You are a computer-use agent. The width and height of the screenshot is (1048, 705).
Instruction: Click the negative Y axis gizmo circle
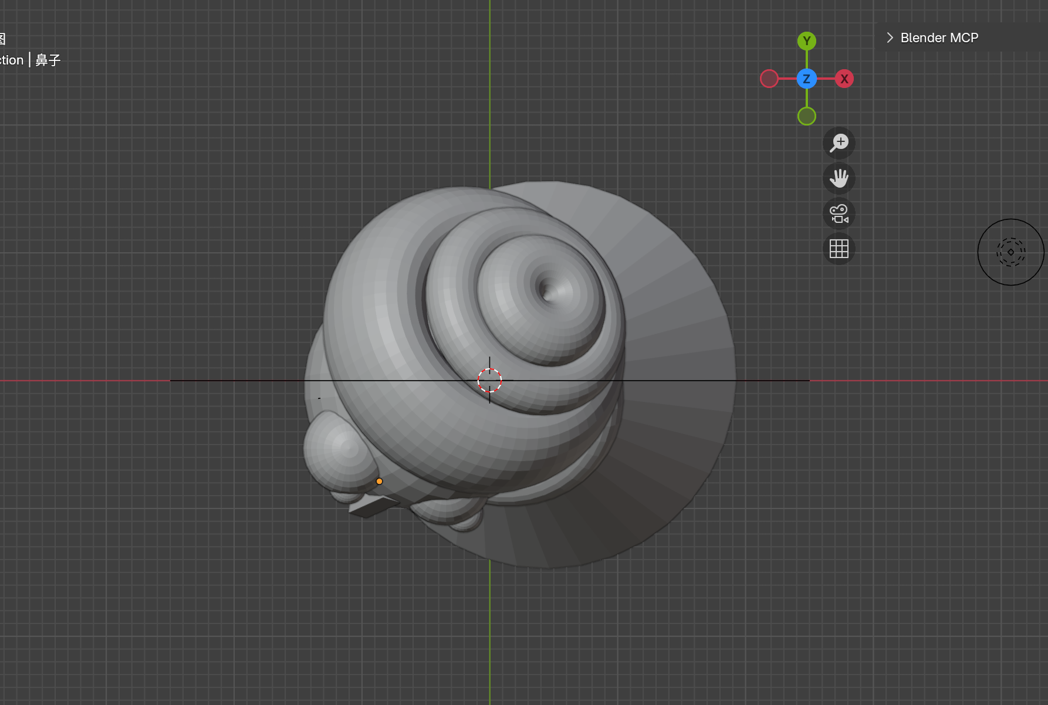[807, 116]
